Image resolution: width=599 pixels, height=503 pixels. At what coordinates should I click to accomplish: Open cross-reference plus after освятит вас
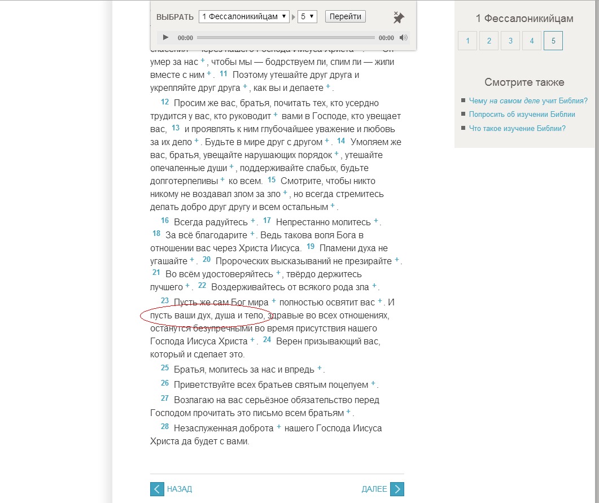(x=380, y=300)
